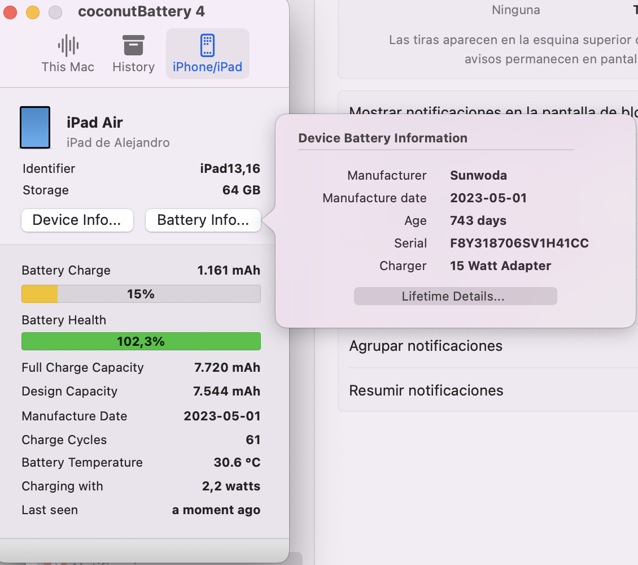Click the Battery Health label
The image size is (638, 565).
(64, 320)
